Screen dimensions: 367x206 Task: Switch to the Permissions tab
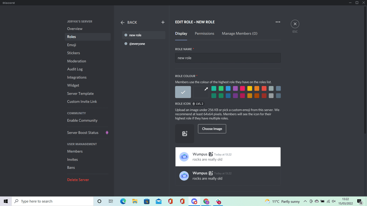[204, 34]
